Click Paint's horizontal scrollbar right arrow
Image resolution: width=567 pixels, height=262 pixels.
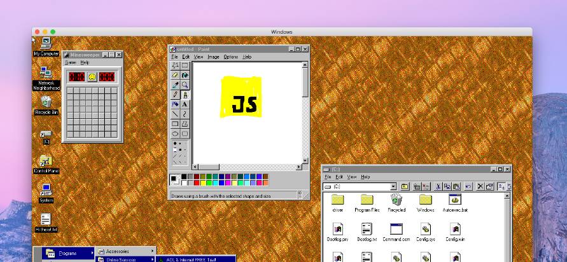click(298, 167)
